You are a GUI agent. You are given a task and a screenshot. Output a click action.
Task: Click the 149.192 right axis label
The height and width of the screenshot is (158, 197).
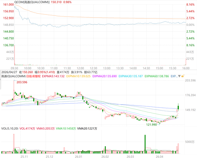pos(190,110)
